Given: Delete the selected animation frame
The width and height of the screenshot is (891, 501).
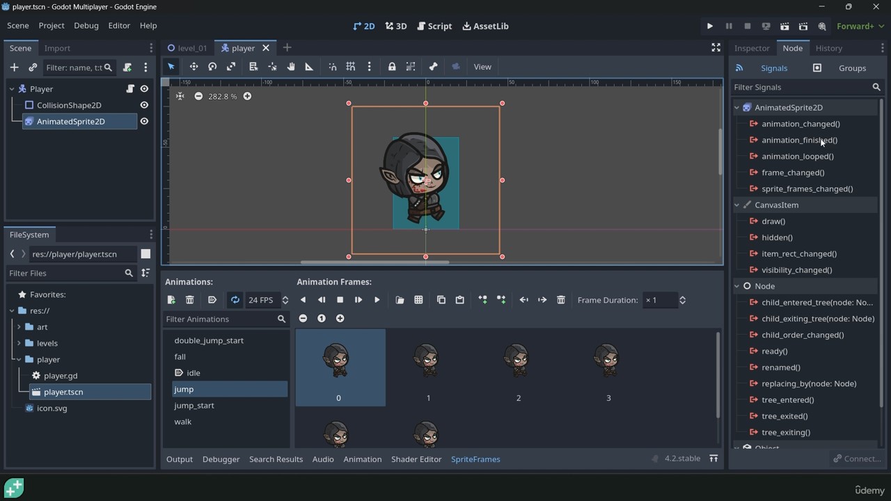Looking at the screenshot, I should pos(561,300).
